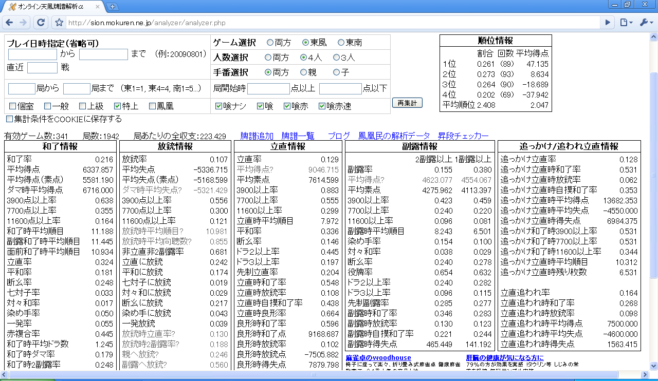Viewport: 658px width, 381px height.
Task: Open the wrench settings menu
Action: coord(646,23)
